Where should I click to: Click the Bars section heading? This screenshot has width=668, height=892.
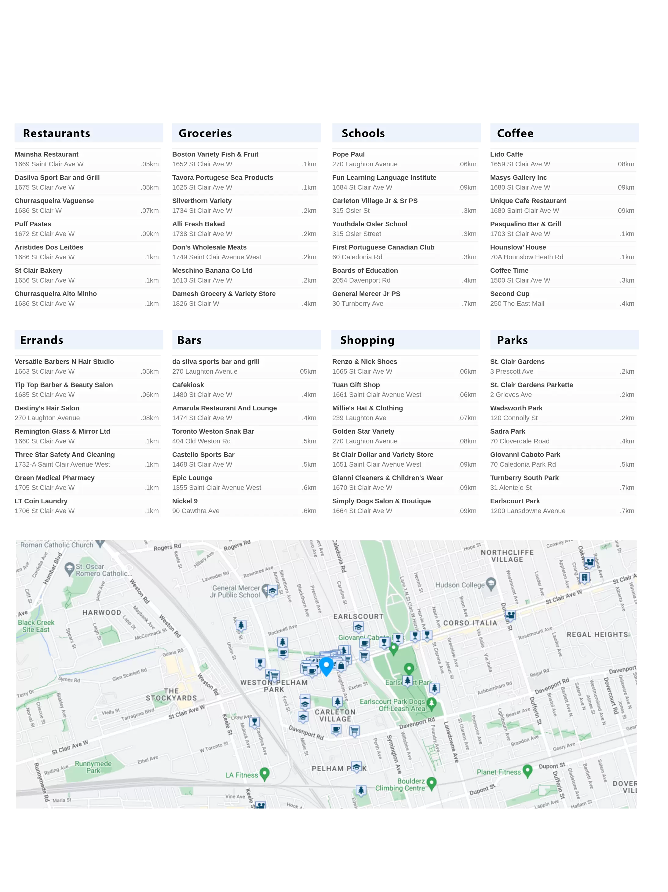click(x=189, y=340)
